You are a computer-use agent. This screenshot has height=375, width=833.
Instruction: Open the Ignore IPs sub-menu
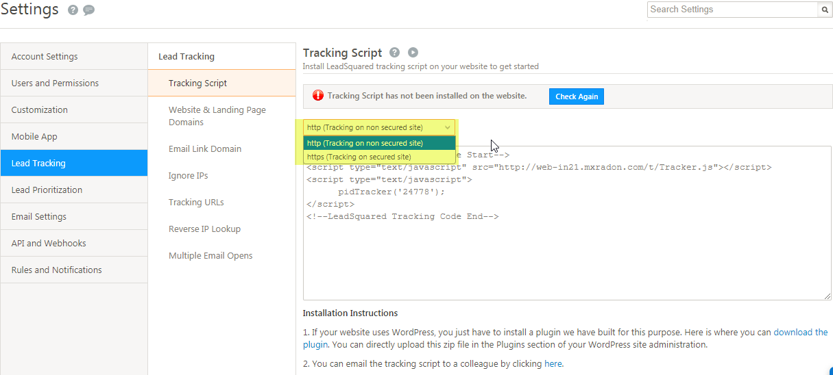pyautogui.click(x=188, y=176)
